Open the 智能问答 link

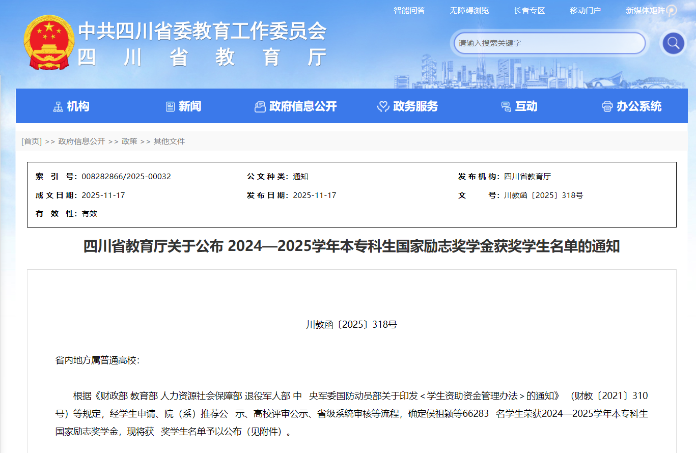tap(409, 11)
